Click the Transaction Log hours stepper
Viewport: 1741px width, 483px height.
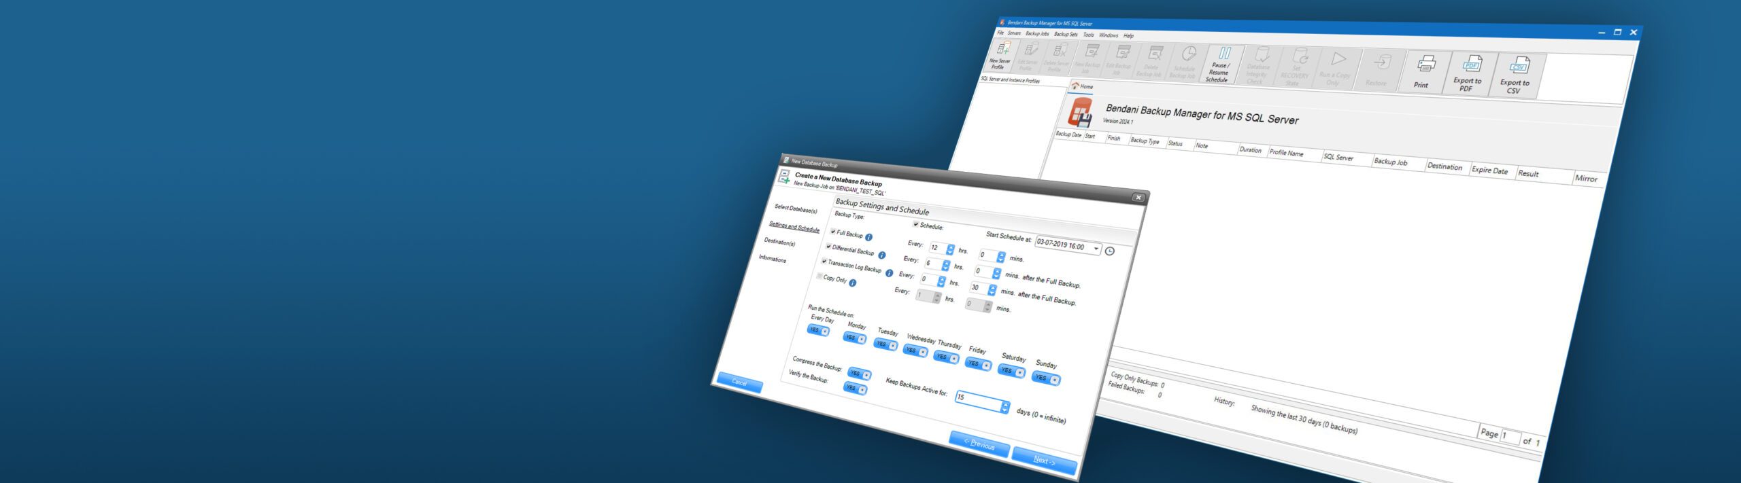click(x=941, y=281)
